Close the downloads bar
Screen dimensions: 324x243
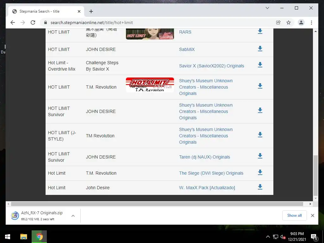point(312,215)
